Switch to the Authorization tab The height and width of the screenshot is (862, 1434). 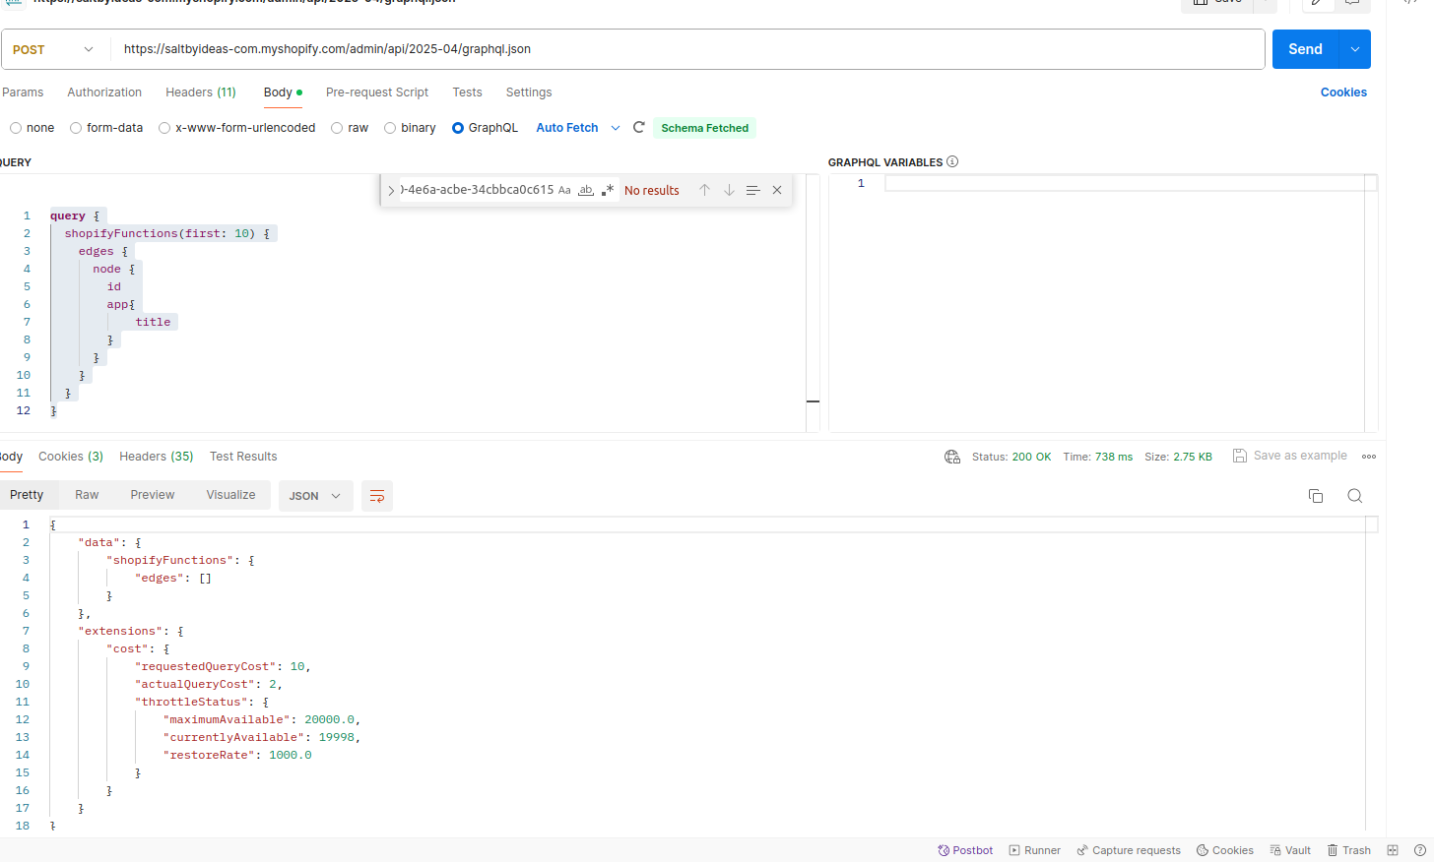104,92
